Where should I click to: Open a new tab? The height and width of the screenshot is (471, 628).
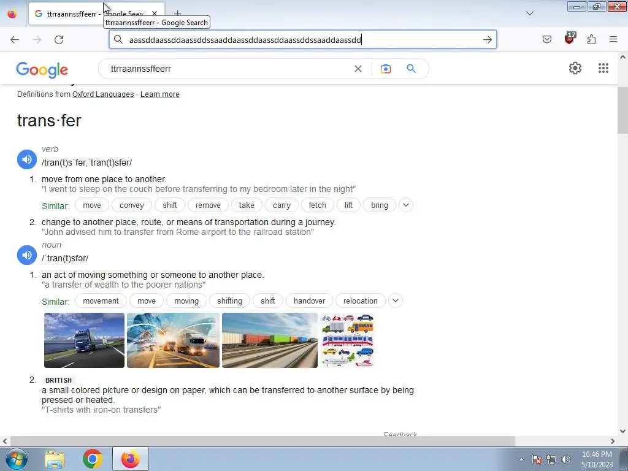[177, 13]
